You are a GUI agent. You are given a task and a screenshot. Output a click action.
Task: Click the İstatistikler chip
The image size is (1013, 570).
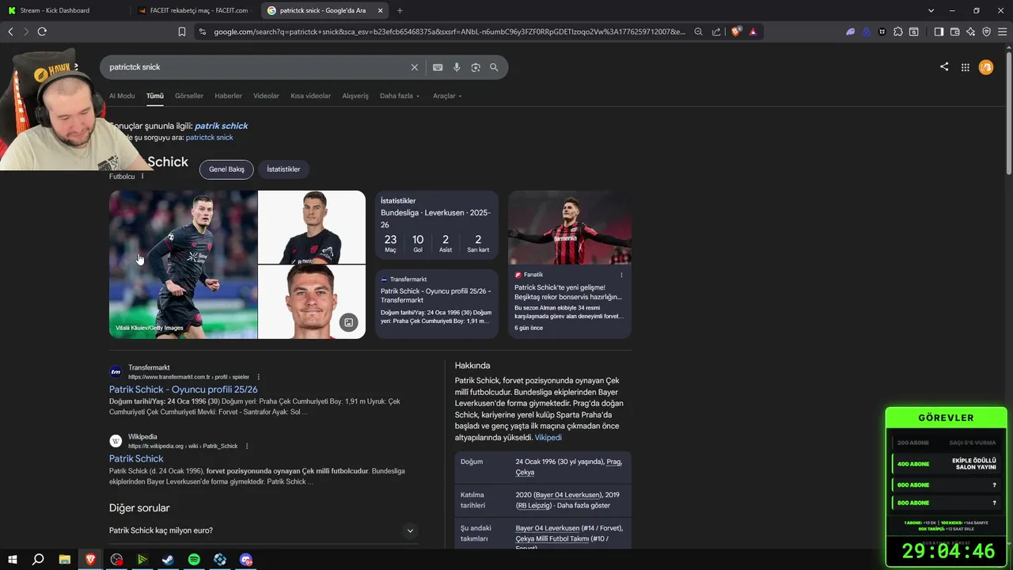[x=283, y=169]
